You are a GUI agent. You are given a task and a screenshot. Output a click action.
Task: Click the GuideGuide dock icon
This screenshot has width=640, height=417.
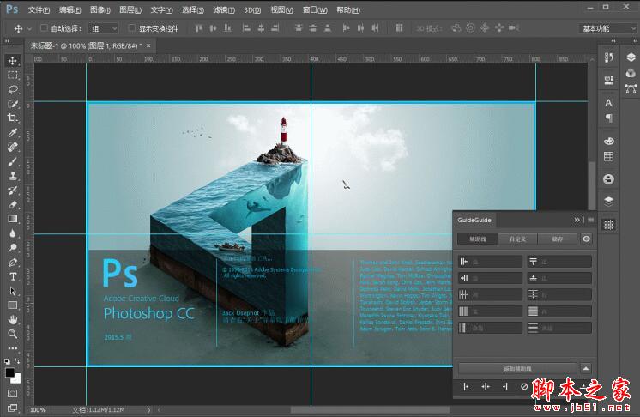click(608, 225)
